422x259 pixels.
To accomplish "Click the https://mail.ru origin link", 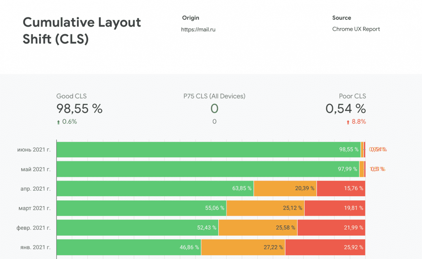I will click(x=198, y=29).
